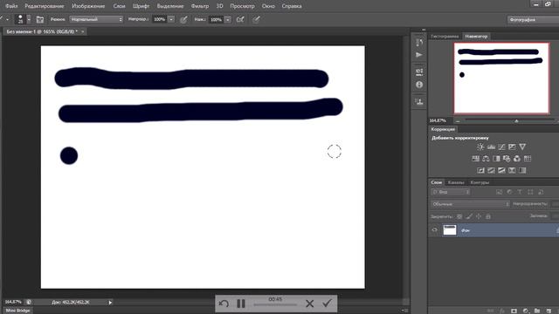This screenshot has height=314, width=559.
Task: Open the Просмотр menu
Action: click(242, 6)
